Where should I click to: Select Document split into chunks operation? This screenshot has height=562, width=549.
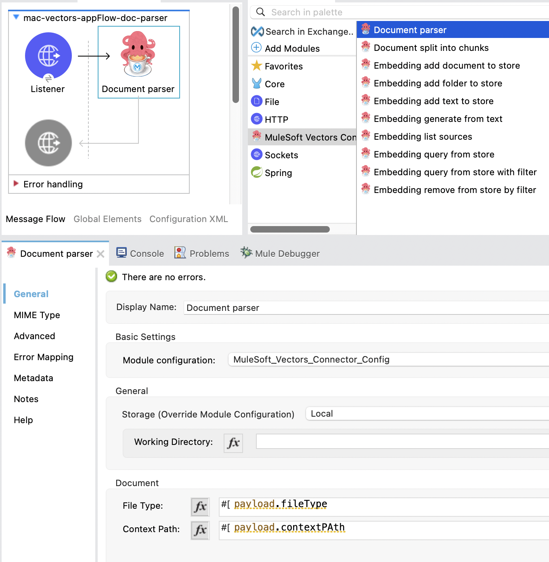click(425, 48)
